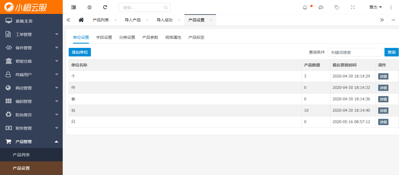Refresh the page with the reload icon
The width and height of the screenshot is (399, 175).
click(x=105, y=7)
